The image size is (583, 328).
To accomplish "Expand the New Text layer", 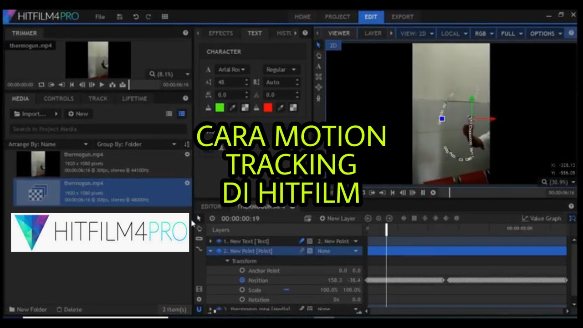I will tap(210, 241).
